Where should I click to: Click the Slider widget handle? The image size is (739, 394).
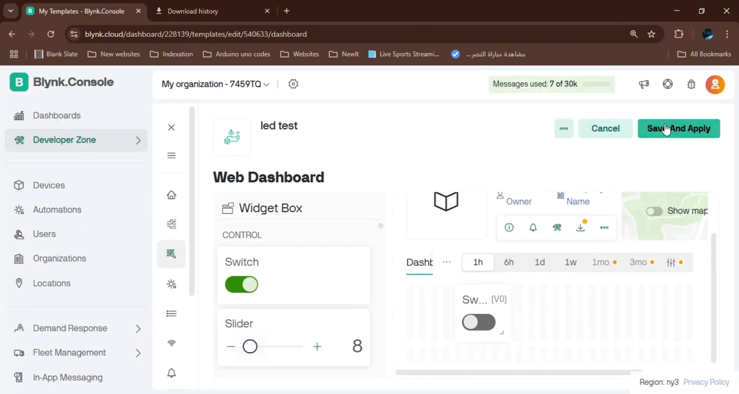[250, 346]
